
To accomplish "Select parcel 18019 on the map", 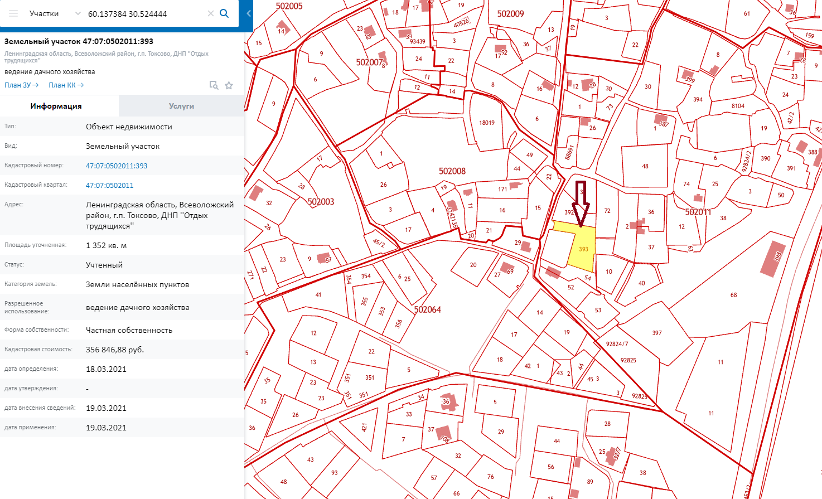I will [x=487, y=123].
